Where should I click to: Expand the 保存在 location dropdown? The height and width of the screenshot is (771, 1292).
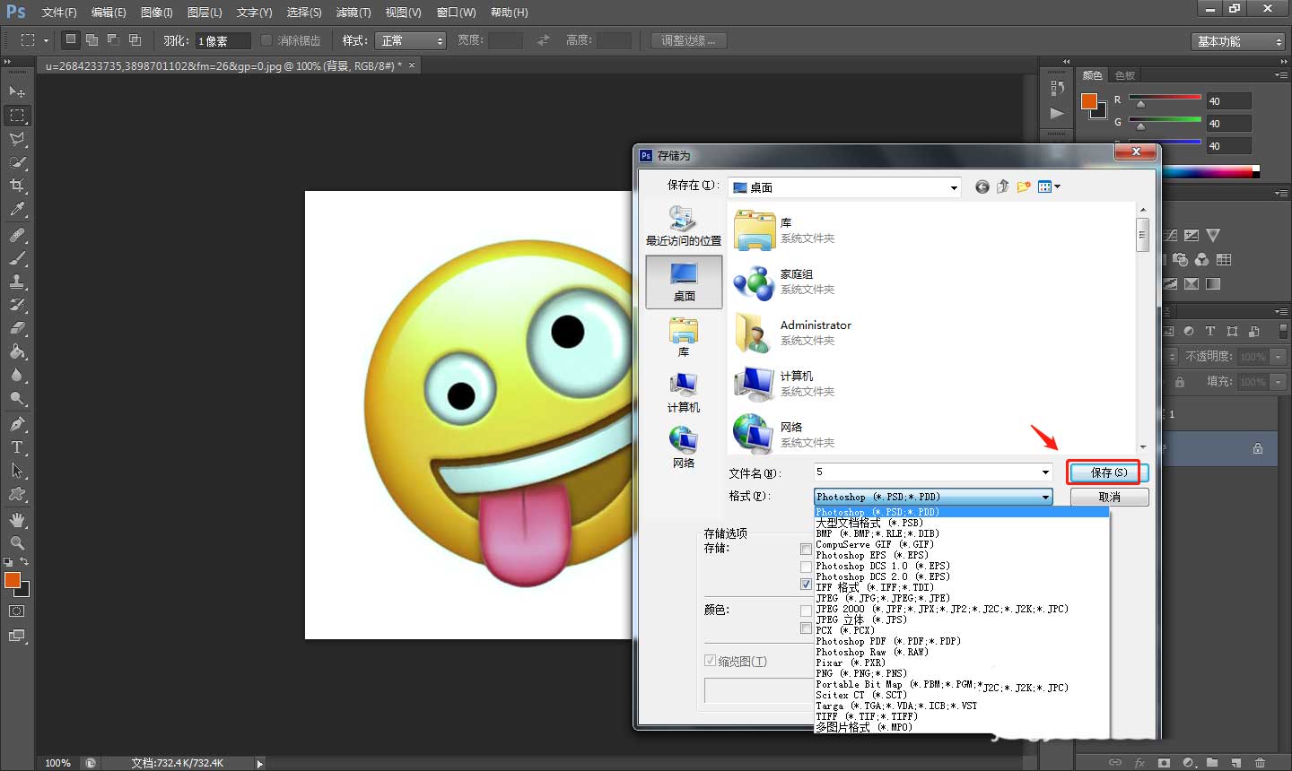[953, 187]
